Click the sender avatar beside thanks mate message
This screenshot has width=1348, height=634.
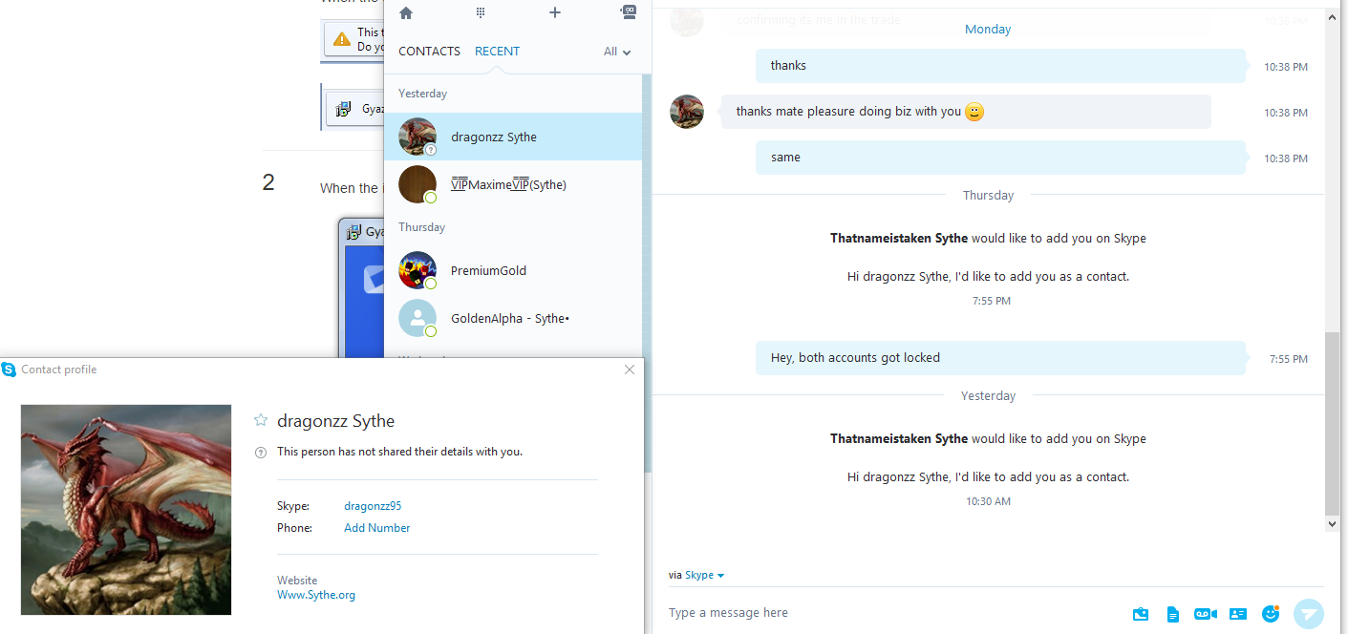pos(687,112)
